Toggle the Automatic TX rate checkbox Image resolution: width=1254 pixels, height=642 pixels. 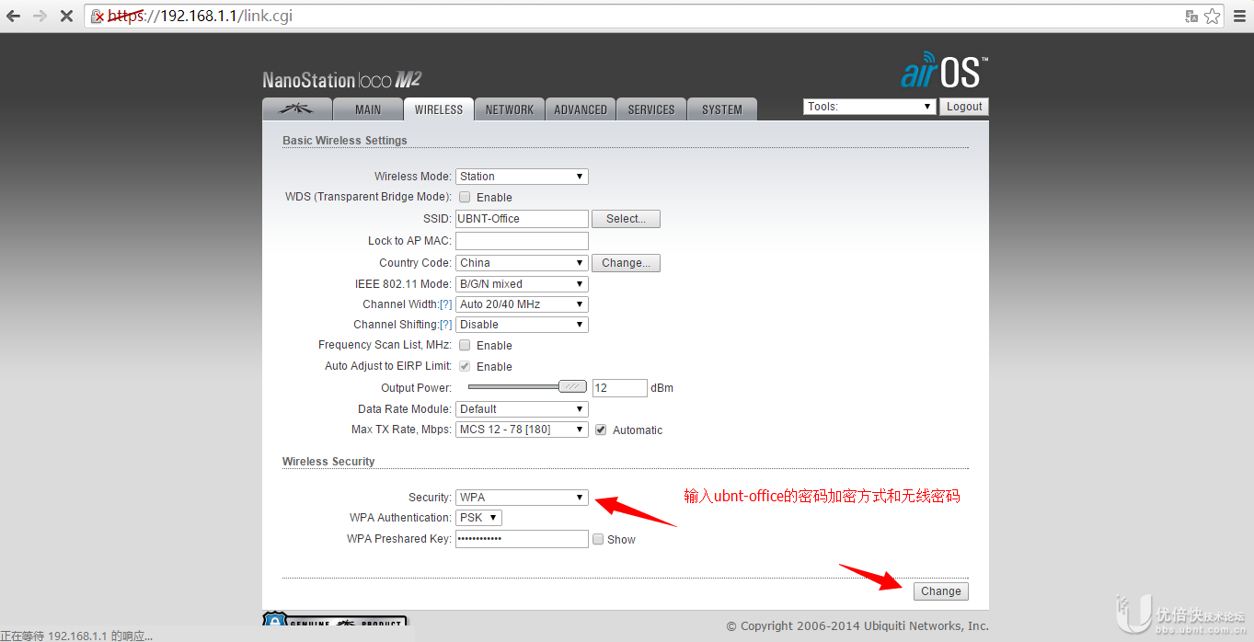pyautogui.click(x=601, y=430)
